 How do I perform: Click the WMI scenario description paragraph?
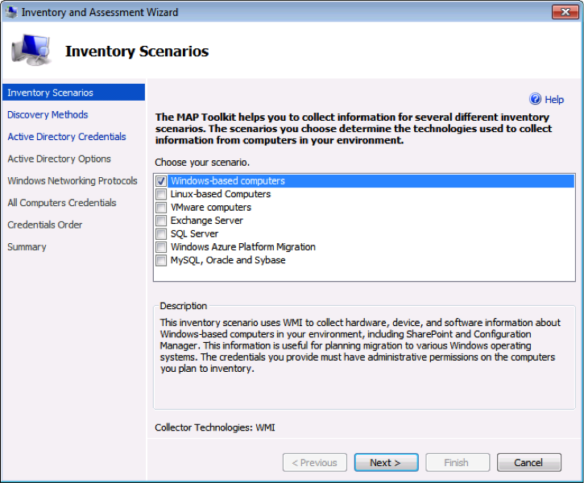pyautogui.click(x=360, y=345)
